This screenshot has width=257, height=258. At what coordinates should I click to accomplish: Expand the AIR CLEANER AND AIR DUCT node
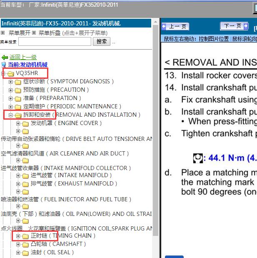[18, 145]
